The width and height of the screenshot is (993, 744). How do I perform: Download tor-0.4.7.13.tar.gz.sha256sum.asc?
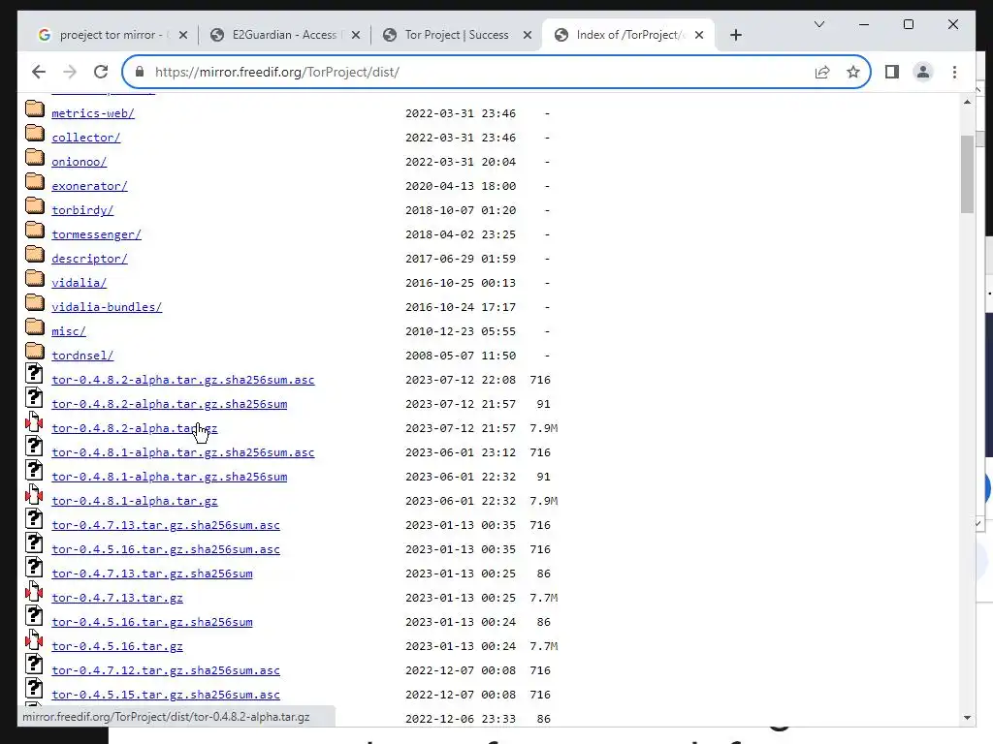pos(165,525)
